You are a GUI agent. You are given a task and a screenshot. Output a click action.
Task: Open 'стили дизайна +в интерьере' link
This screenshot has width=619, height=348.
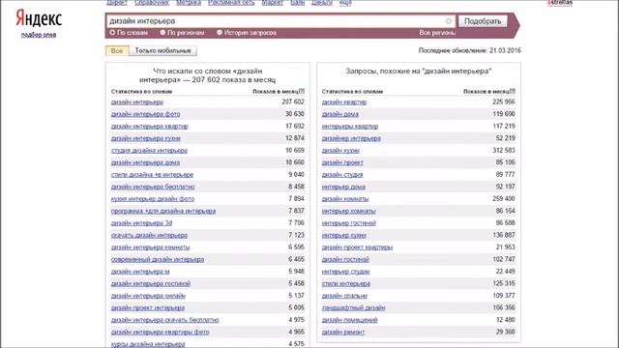click(x=152, y=174)
